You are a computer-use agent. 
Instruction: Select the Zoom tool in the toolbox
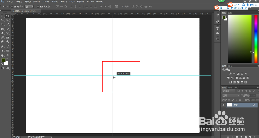(x=8, y=55)
